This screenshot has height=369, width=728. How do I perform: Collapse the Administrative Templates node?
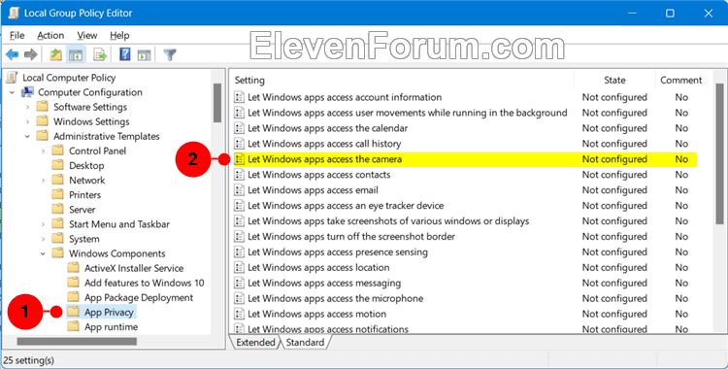(x=27, y=137)
